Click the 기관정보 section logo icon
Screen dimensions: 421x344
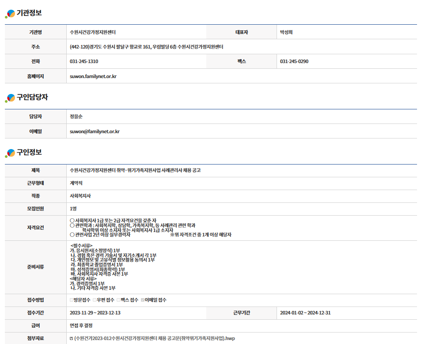click(x=10, y=14)
